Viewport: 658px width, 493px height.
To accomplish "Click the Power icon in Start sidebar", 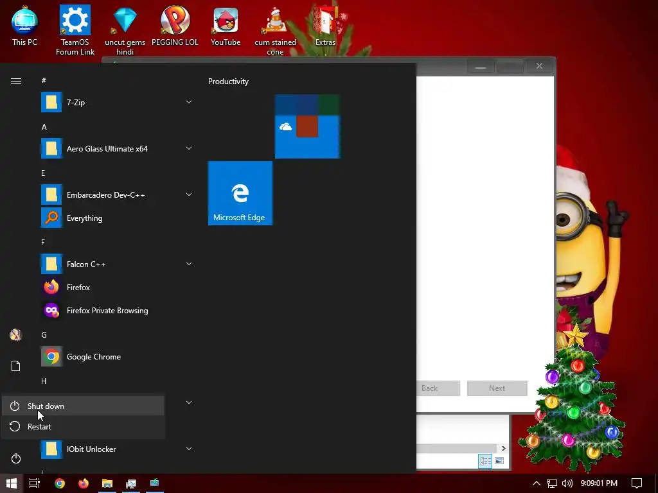I will [16, 458].
